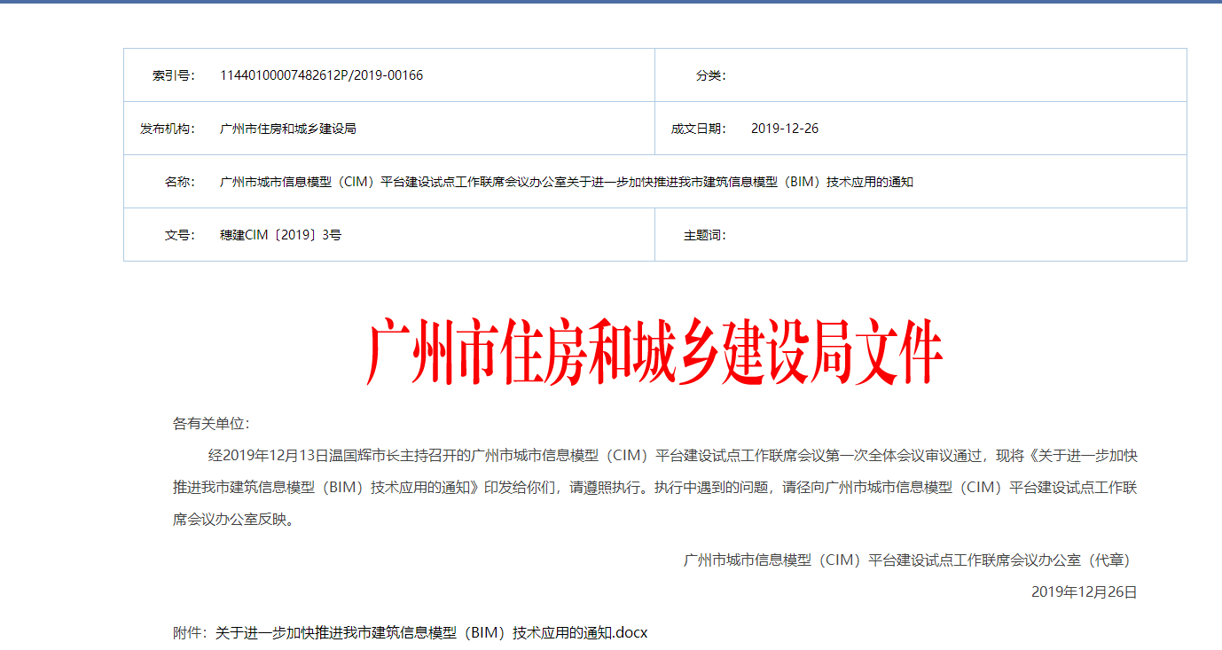Click the red heading 广州市住房和城乡建设局文件

654,353
